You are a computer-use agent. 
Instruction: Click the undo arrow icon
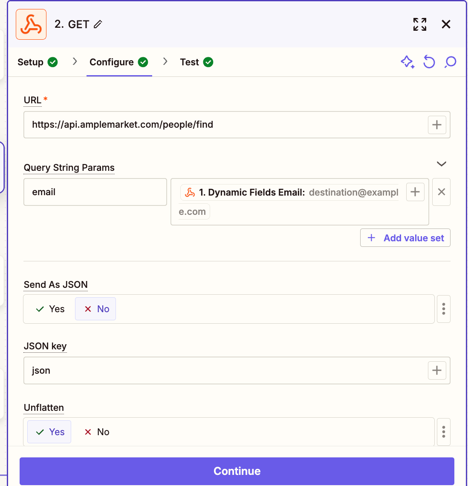coord(429,62)
